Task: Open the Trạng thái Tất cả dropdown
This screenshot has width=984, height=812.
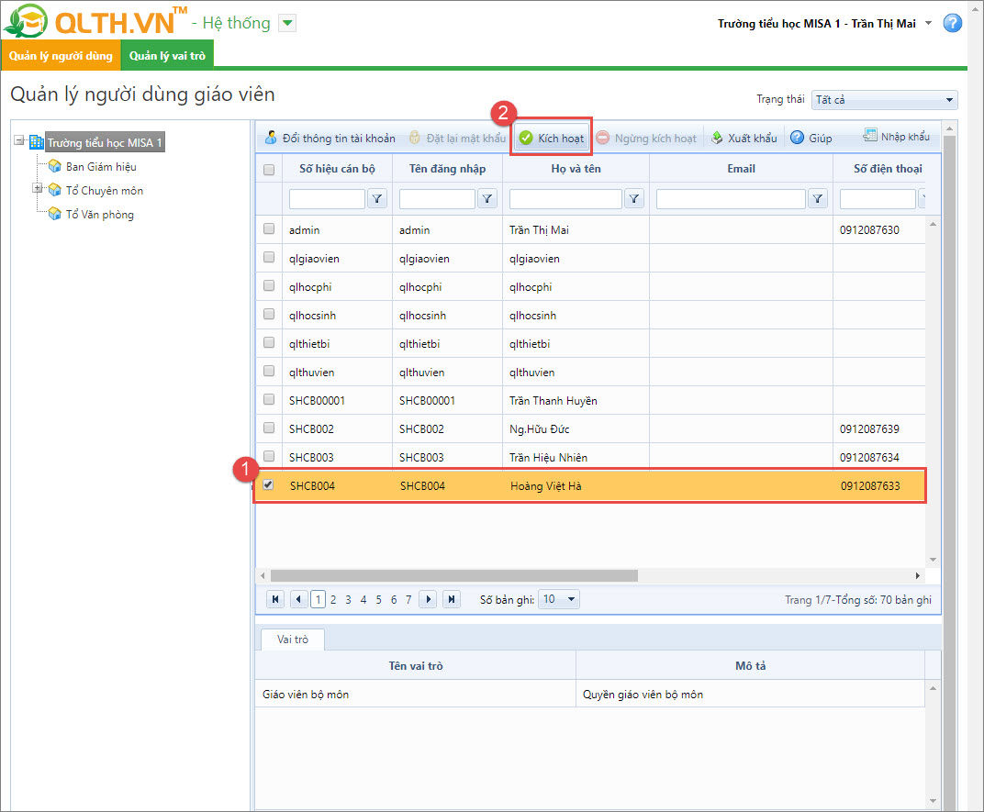Action: click(x=884, y=100)
